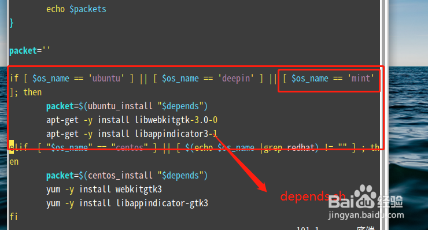
Task: Click the 'ubuntu' string in the if condition
Action: 106,79
